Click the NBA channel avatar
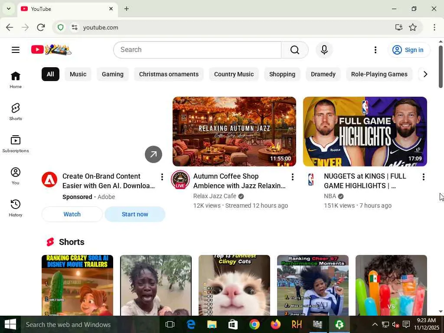Screen dimensions: 444x333 tap(311, 180)
